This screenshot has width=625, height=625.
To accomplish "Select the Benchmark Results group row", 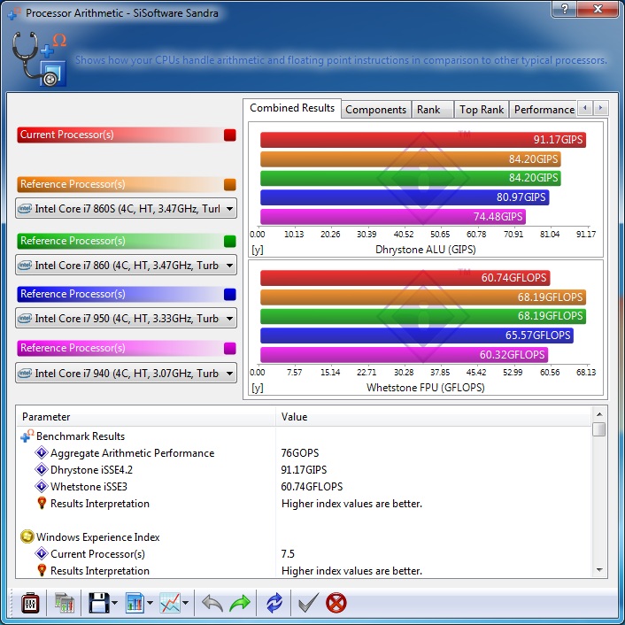I will point(305,436).
